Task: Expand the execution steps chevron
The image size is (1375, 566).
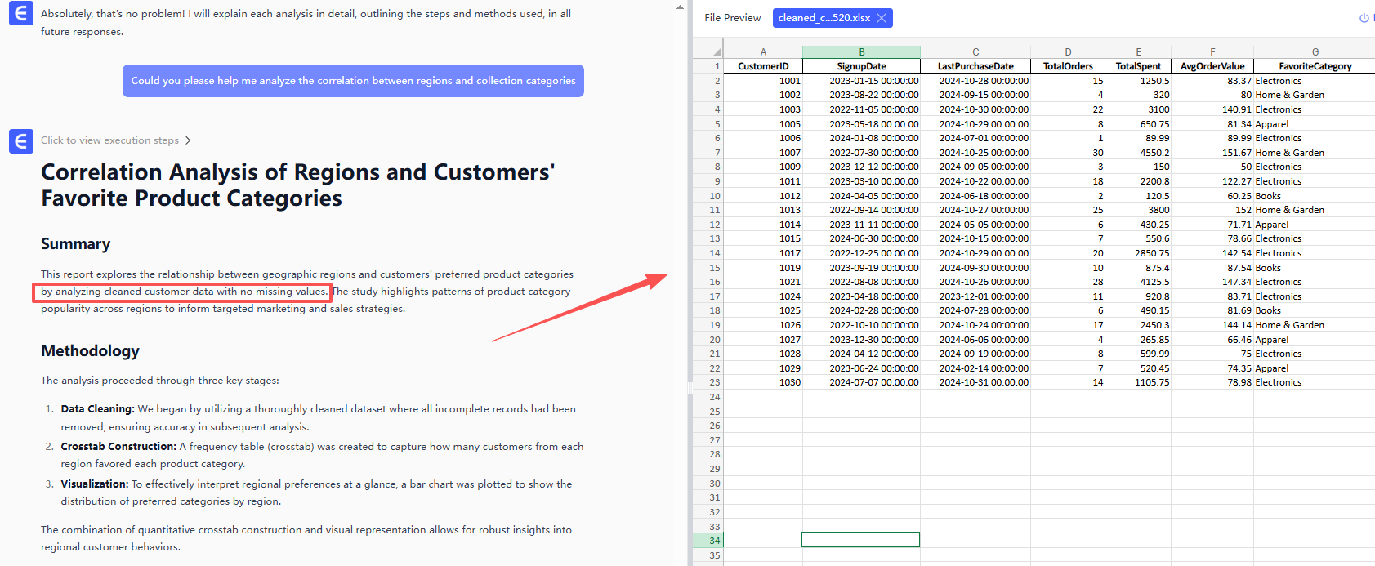Action: pos(188,140)
